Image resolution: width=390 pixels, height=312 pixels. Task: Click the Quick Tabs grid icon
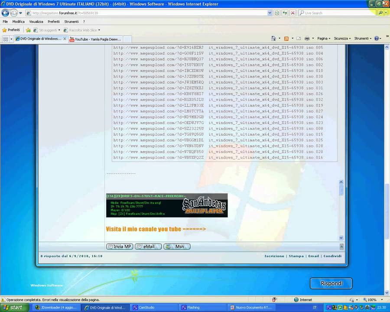6,39
